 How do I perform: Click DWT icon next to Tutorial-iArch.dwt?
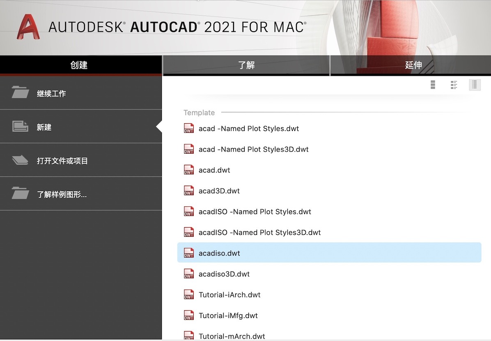tap(188, 295)
